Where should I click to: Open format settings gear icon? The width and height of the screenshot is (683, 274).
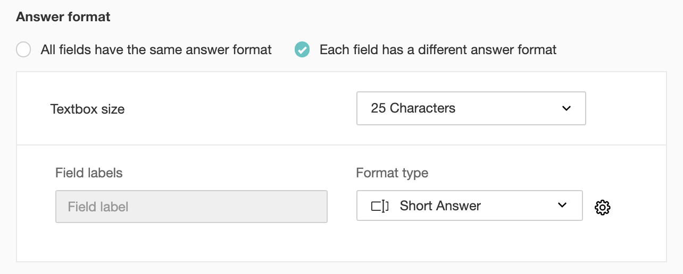pos(602,207)
